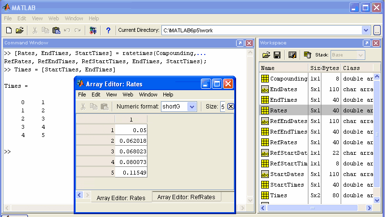This screenshot has width=385, height=217.
Task: Select the RefEndDates variable in Workspace
Action: [x=289, y=121]
